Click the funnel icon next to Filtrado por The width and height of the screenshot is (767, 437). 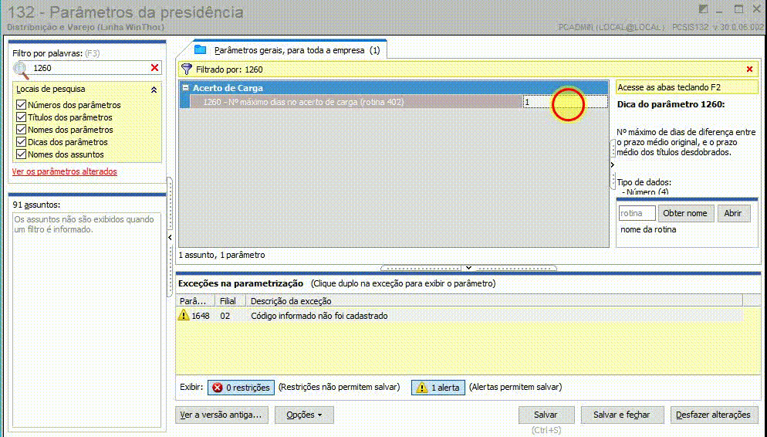187,69
